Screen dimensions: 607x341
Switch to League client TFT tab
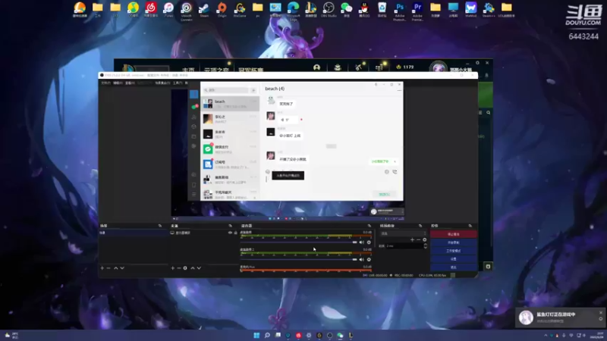tap(216, 70)
